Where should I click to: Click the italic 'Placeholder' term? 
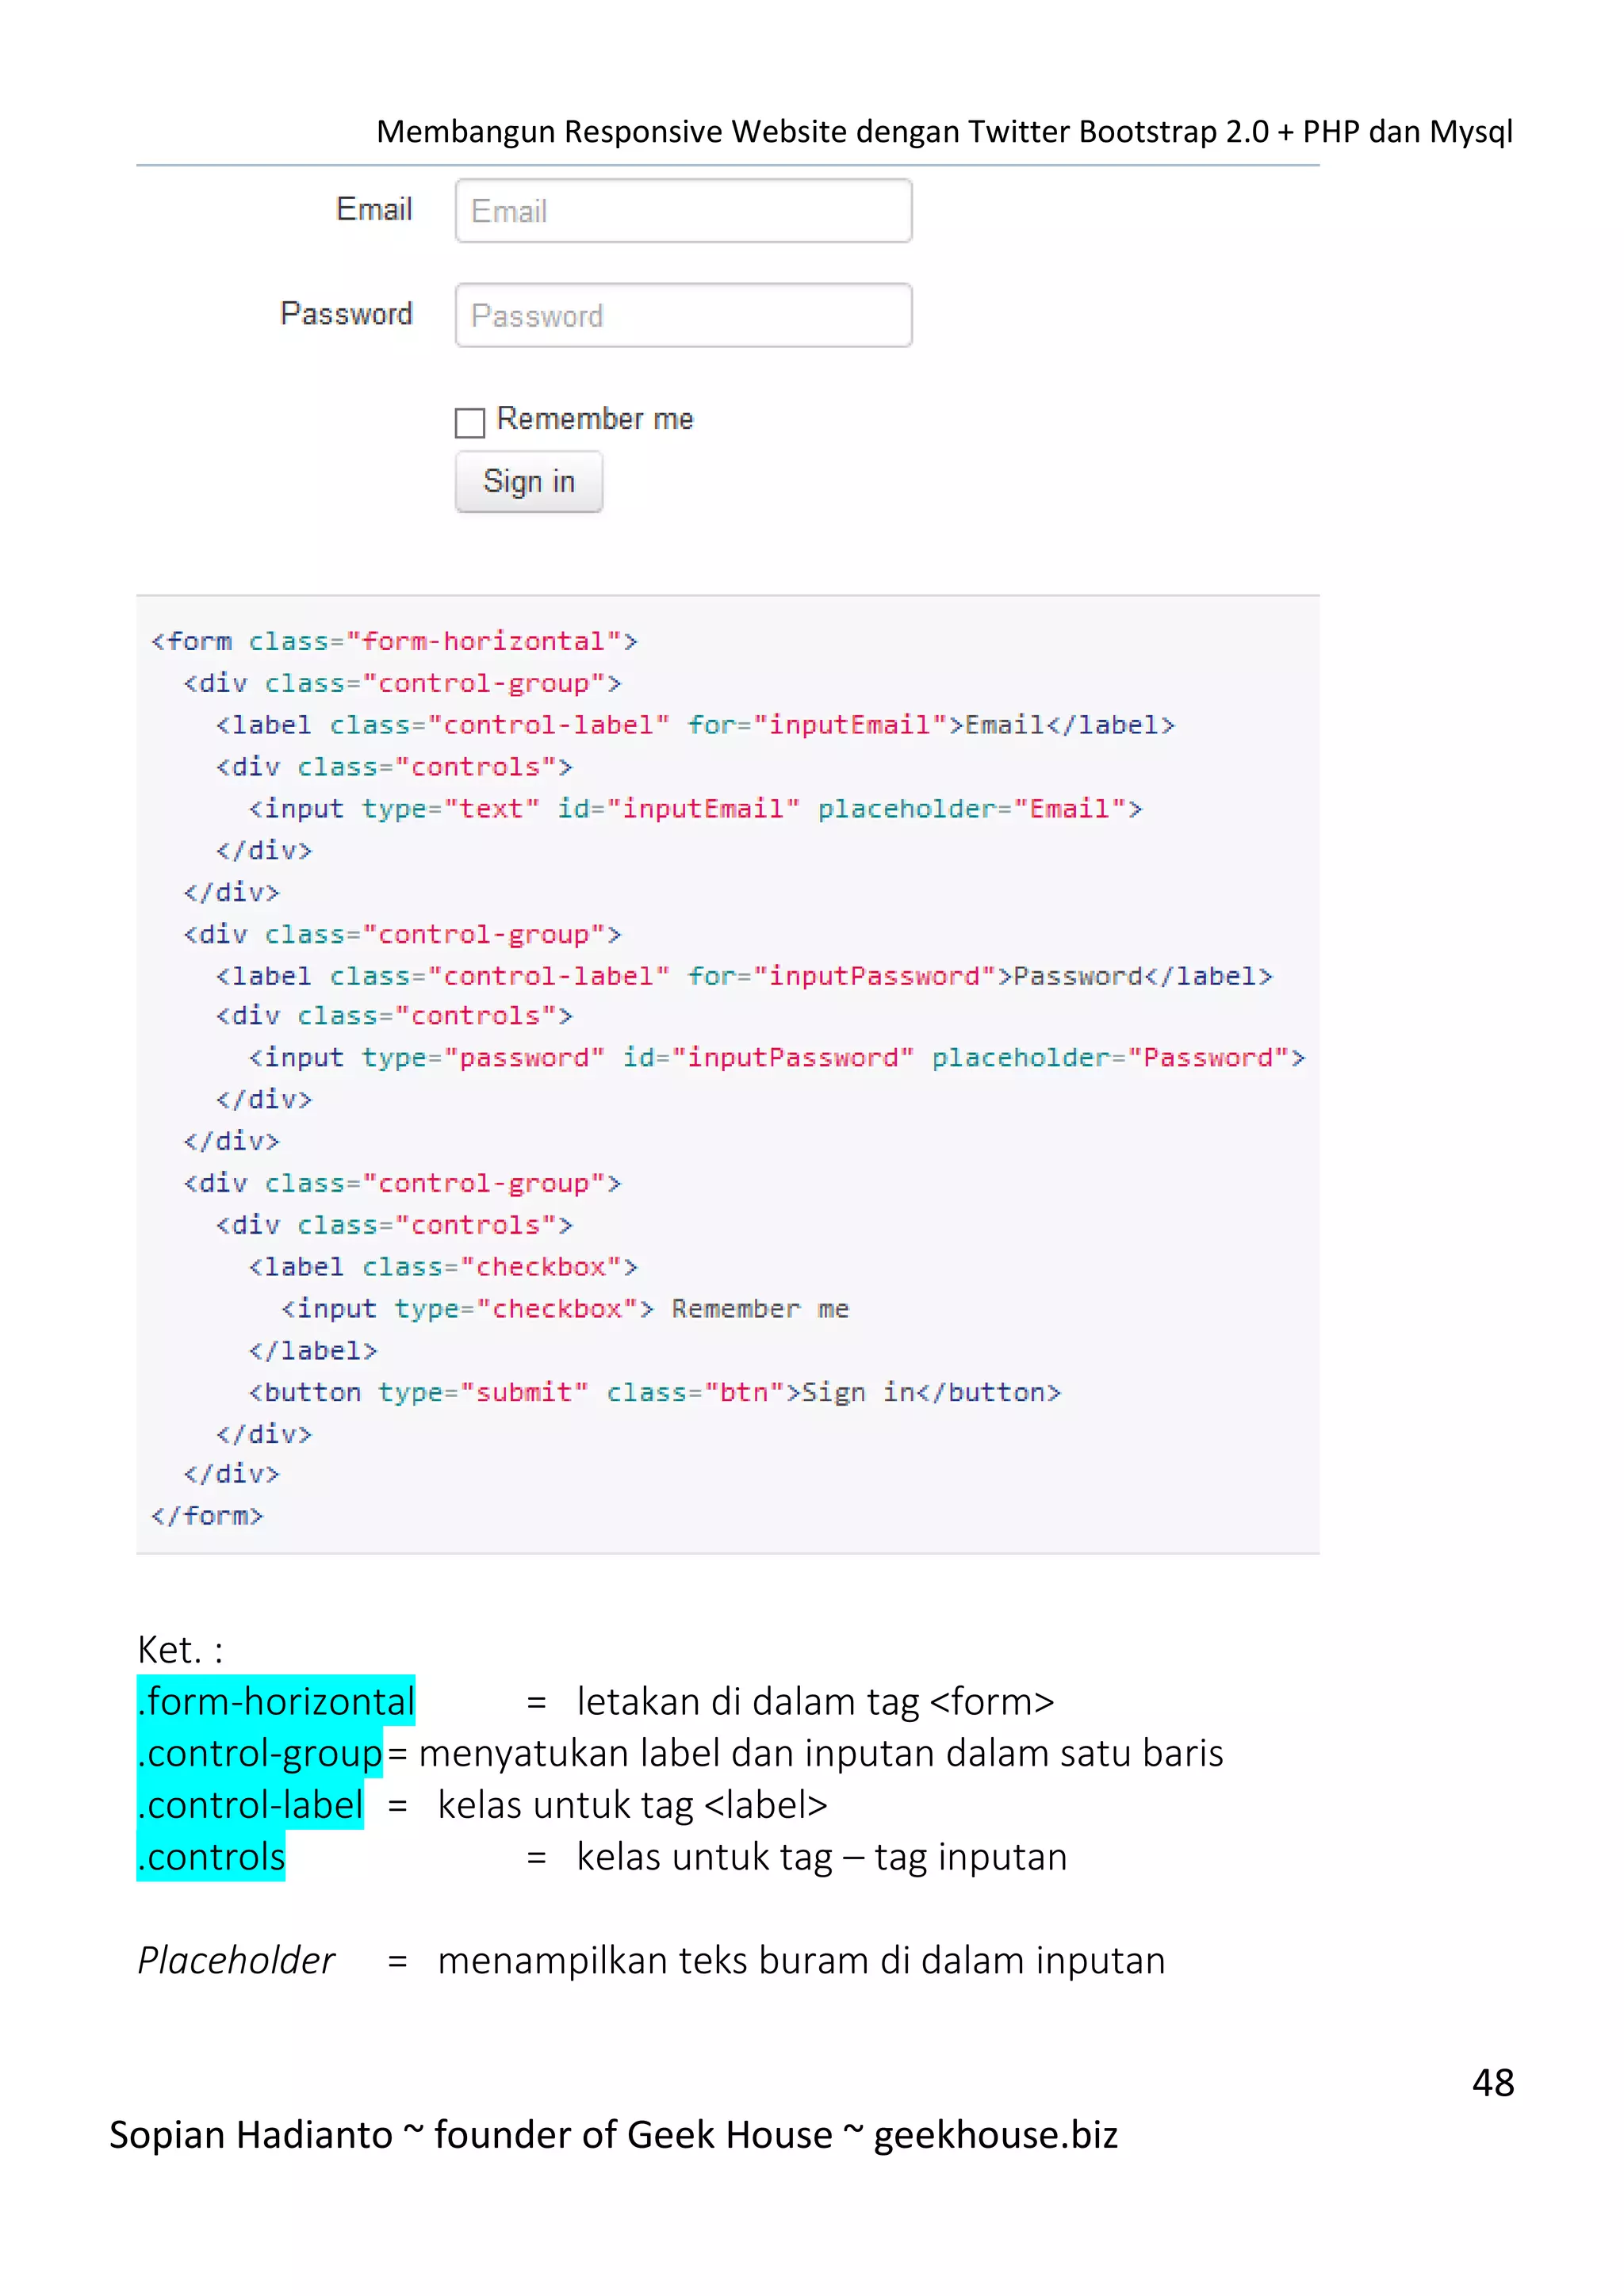point(236,1961)
